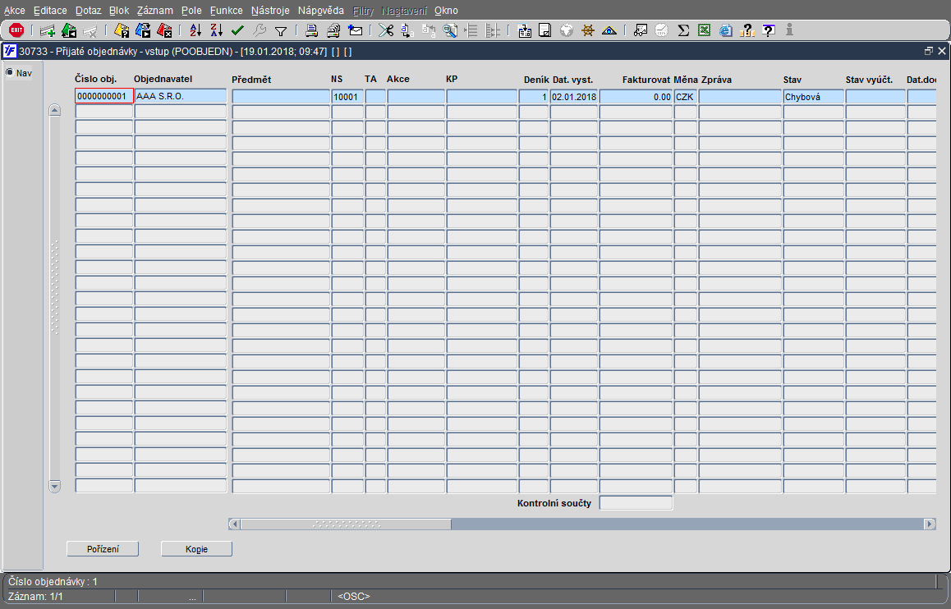
Task: Click the Kopie button
Action: (196, 549)
